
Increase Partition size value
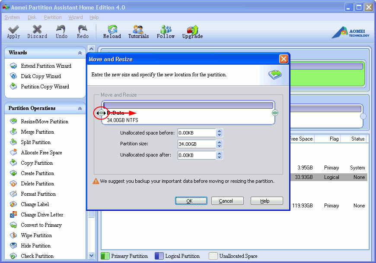[219, 142]
